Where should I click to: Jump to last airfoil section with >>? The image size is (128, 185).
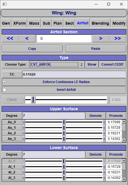(x=118, y=38)
